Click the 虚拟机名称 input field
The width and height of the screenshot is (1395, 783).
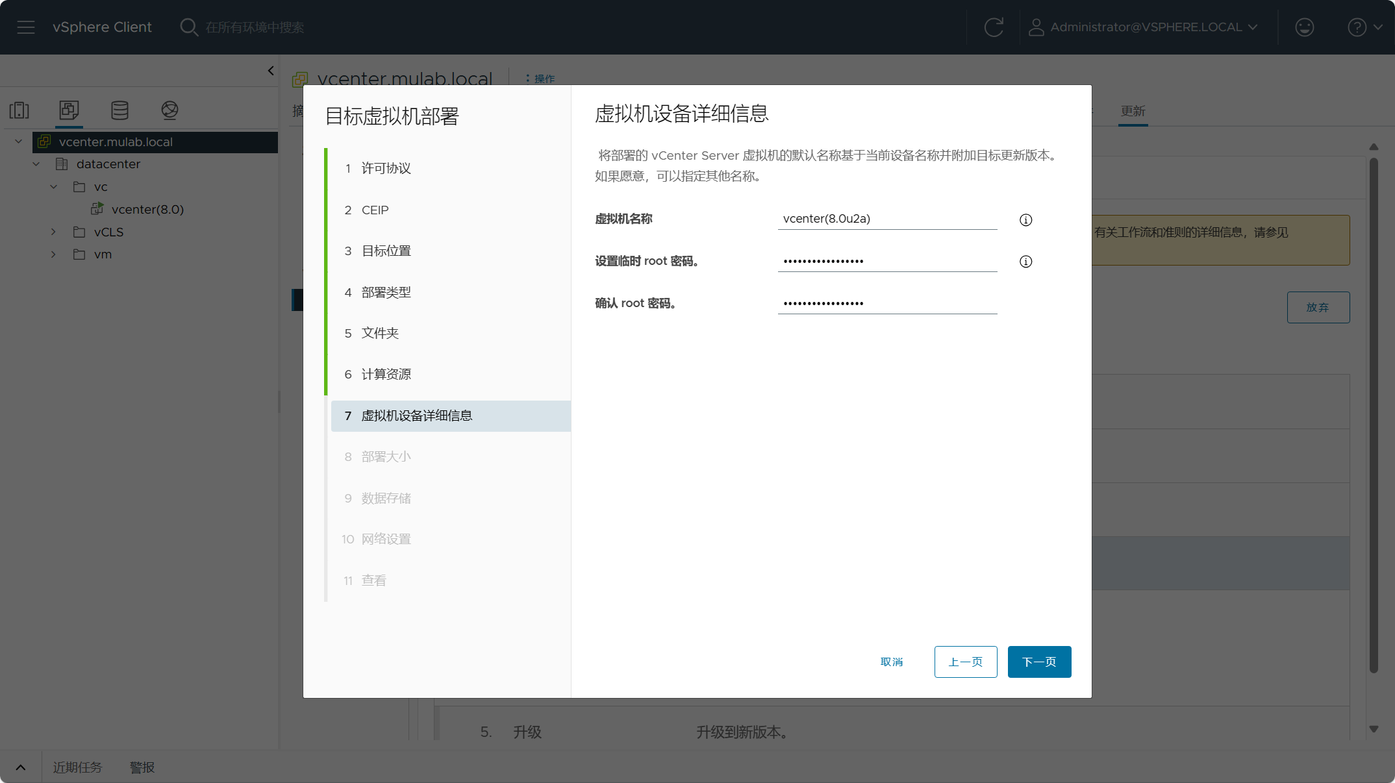(887, 219)
